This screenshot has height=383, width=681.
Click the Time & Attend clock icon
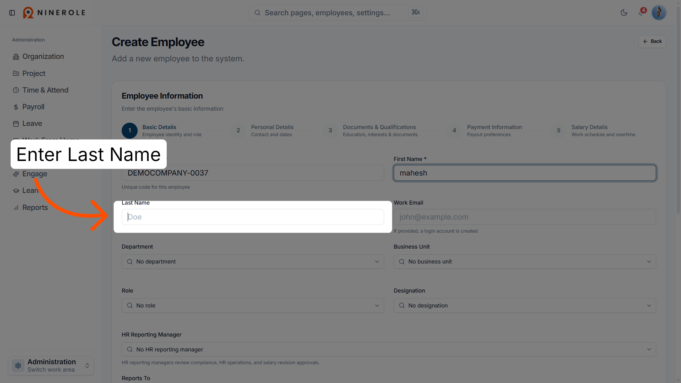(x=16, y=90)
